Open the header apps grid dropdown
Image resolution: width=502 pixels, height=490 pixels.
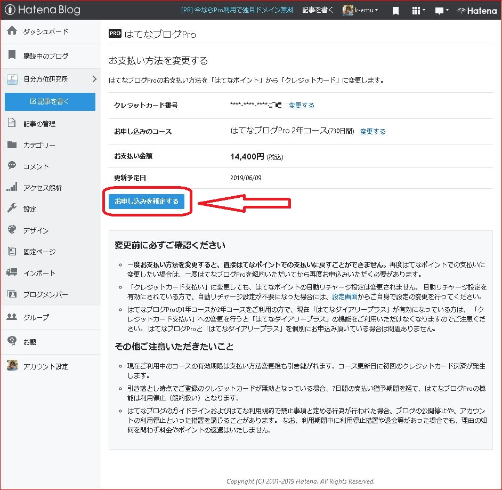pos(418,11)
